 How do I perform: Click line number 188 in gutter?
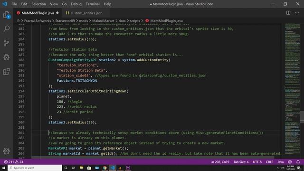[x=21, y=60]
